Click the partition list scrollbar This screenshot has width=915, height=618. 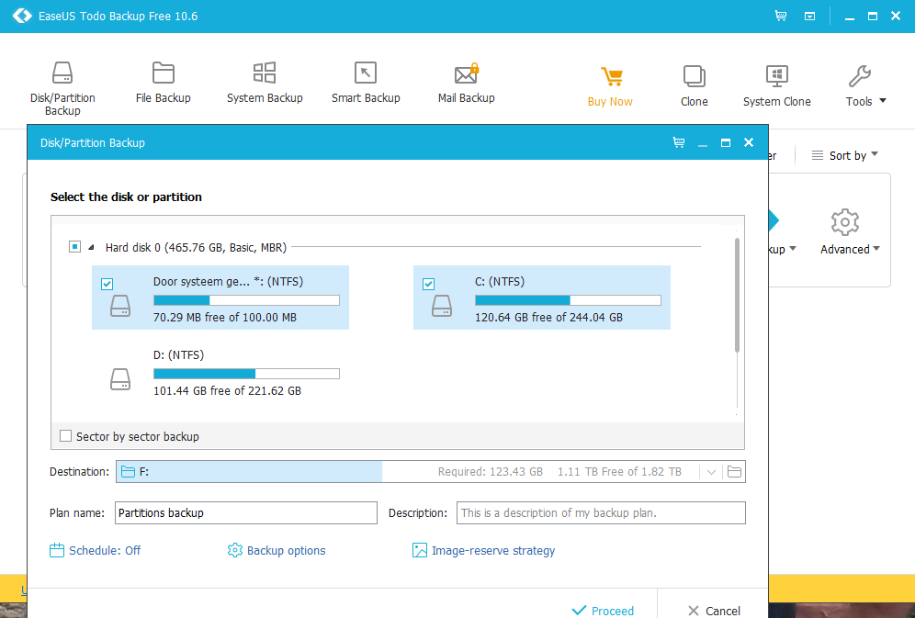[737, 295]
